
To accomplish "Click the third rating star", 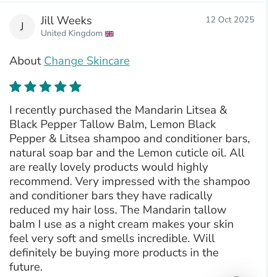I will pos(45,87).
